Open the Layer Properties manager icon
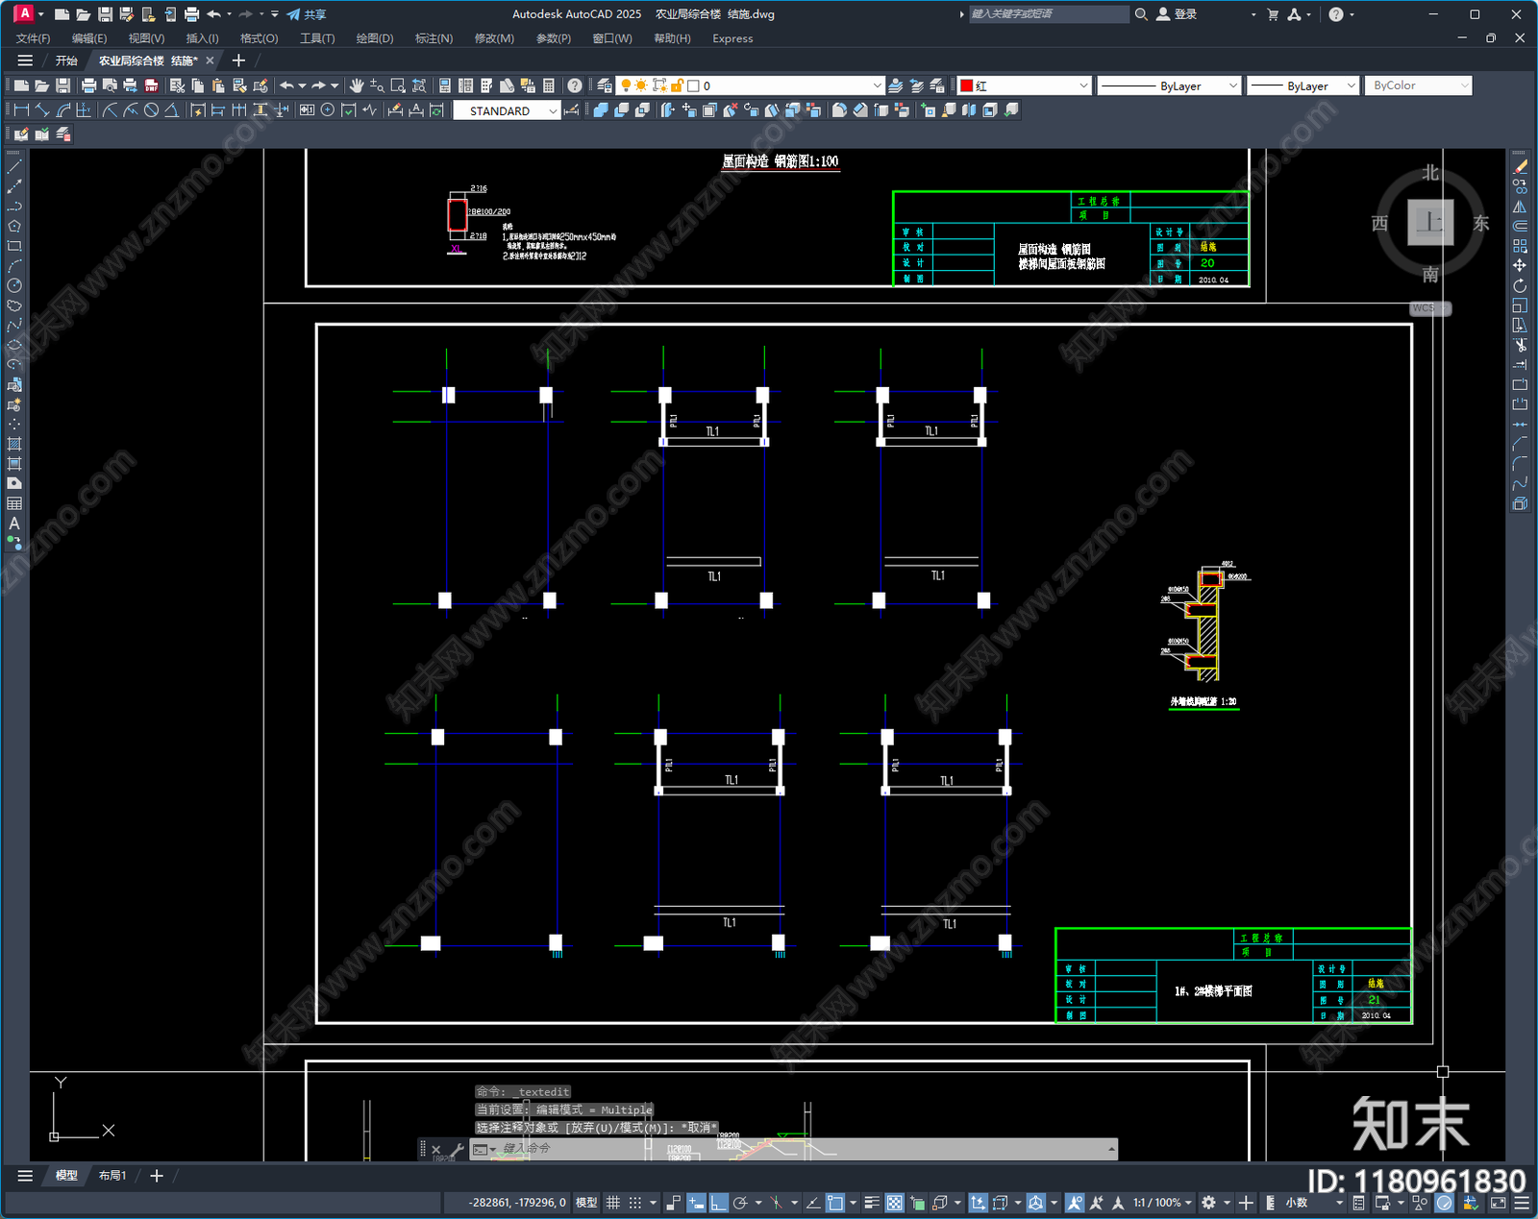The width and height of the screenshot is (1538, 1219). tap(604, 85)
